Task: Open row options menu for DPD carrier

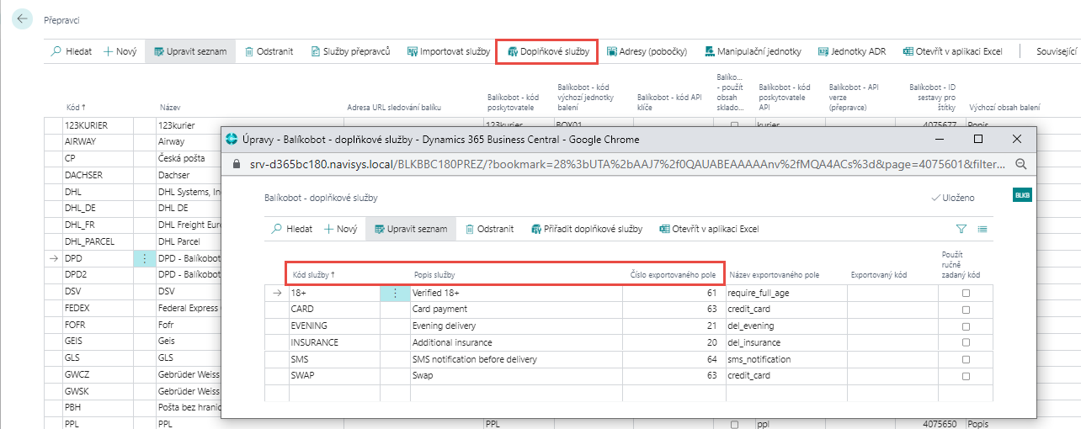Action: [145, 259]
